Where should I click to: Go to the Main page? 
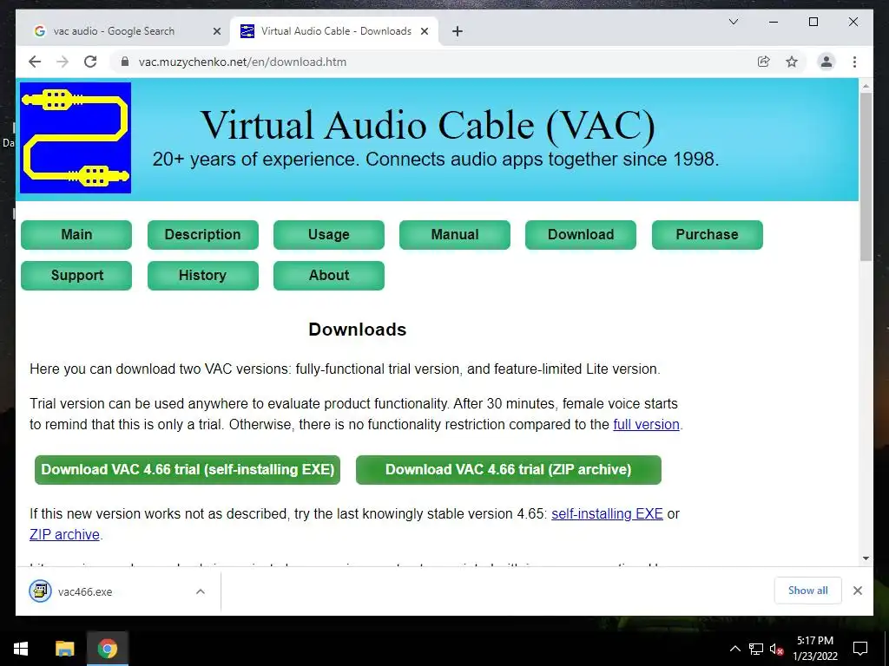click(76, 234)
